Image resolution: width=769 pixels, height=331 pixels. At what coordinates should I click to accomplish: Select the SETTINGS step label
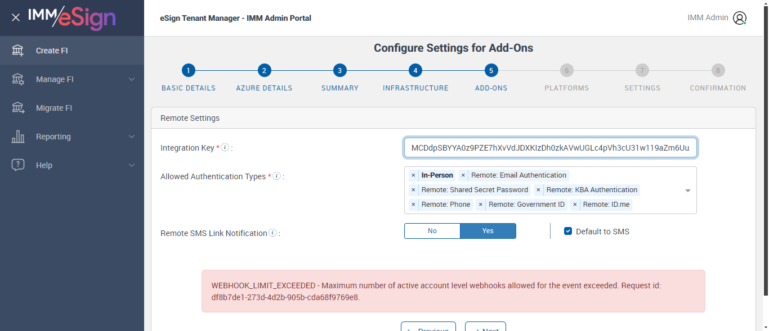(642, 88)
